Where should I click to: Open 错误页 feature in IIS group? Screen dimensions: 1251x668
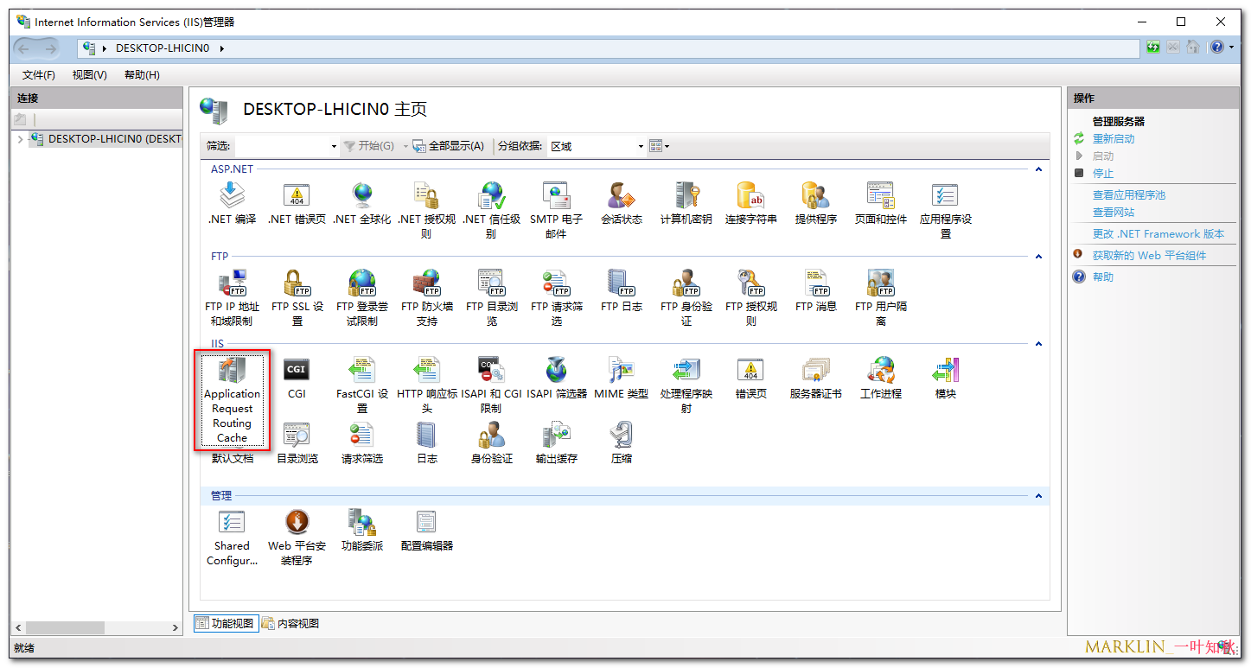(x=750, y=378)
